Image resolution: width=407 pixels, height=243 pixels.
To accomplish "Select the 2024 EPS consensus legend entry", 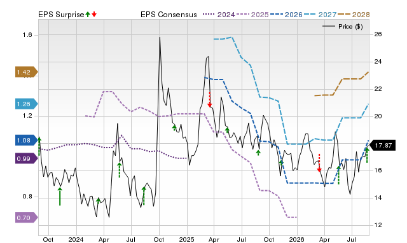I will pos(219,15).
